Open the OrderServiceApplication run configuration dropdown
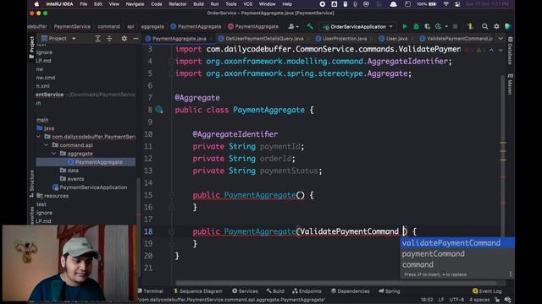The image size is (542, 304). coord(358,26)
